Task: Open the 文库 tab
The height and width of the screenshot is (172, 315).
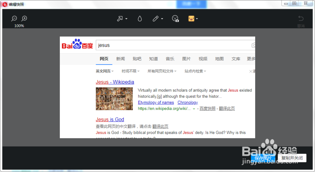Action: (236, 59)
